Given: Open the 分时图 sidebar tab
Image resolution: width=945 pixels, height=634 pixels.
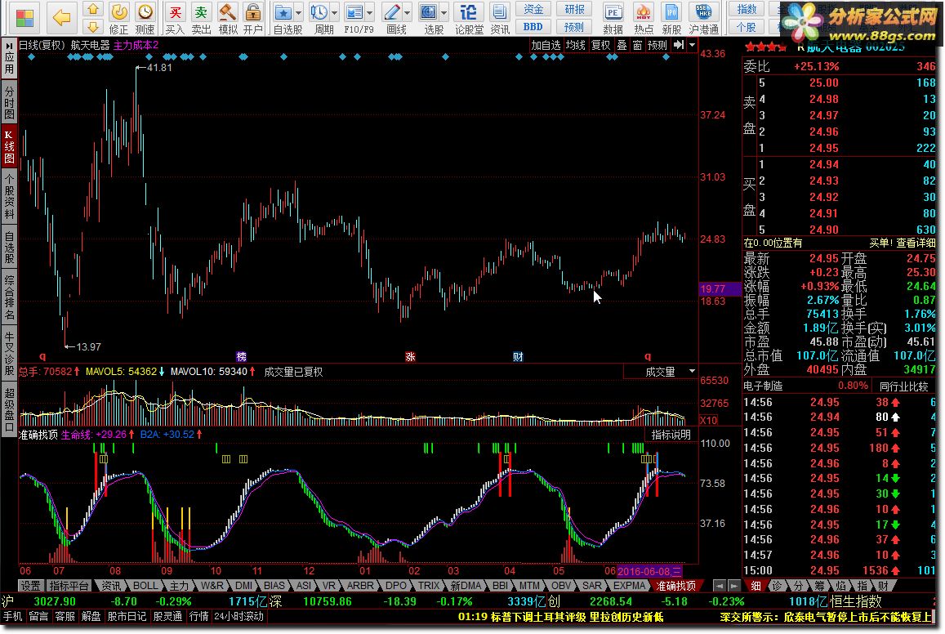Looking at the screenshot, I should click(x=9, y=102).
